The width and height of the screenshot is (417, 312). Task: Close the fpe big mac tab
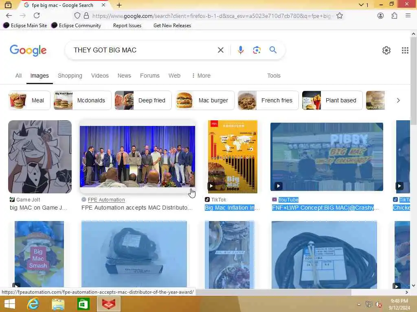pyautogui.click(x=103, y=5)
